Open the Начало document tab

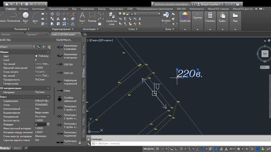coord(6,35)
